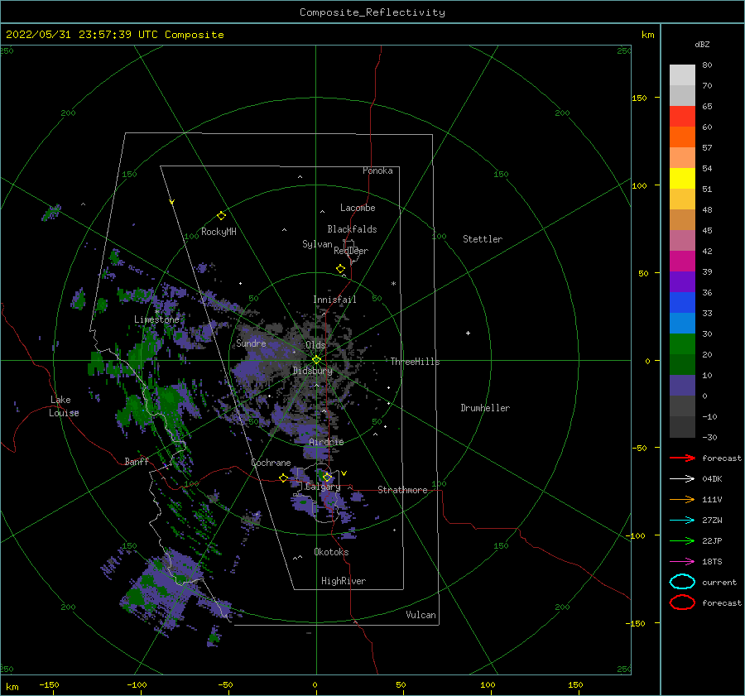Viewport: 745px width, 696px height.
Task: Click the RockyMH label
Action: pos(219,232)
